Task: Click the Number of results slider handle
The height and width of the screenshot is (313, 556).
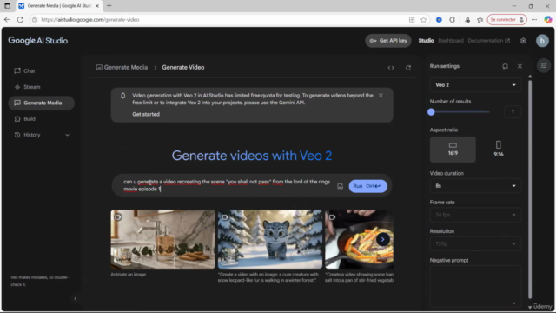Action: click(x=431, y=112)
